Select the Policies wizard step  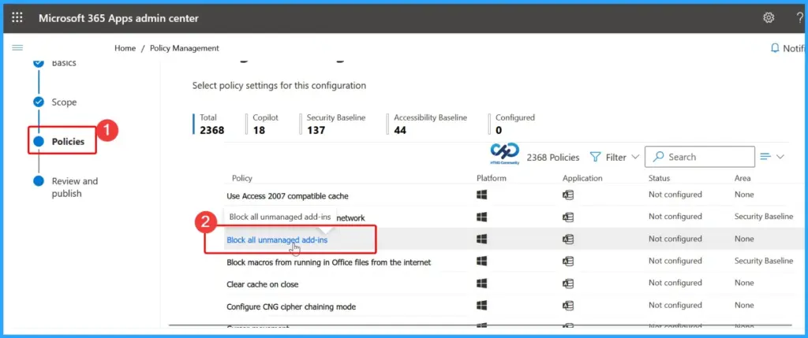point(68,142)
